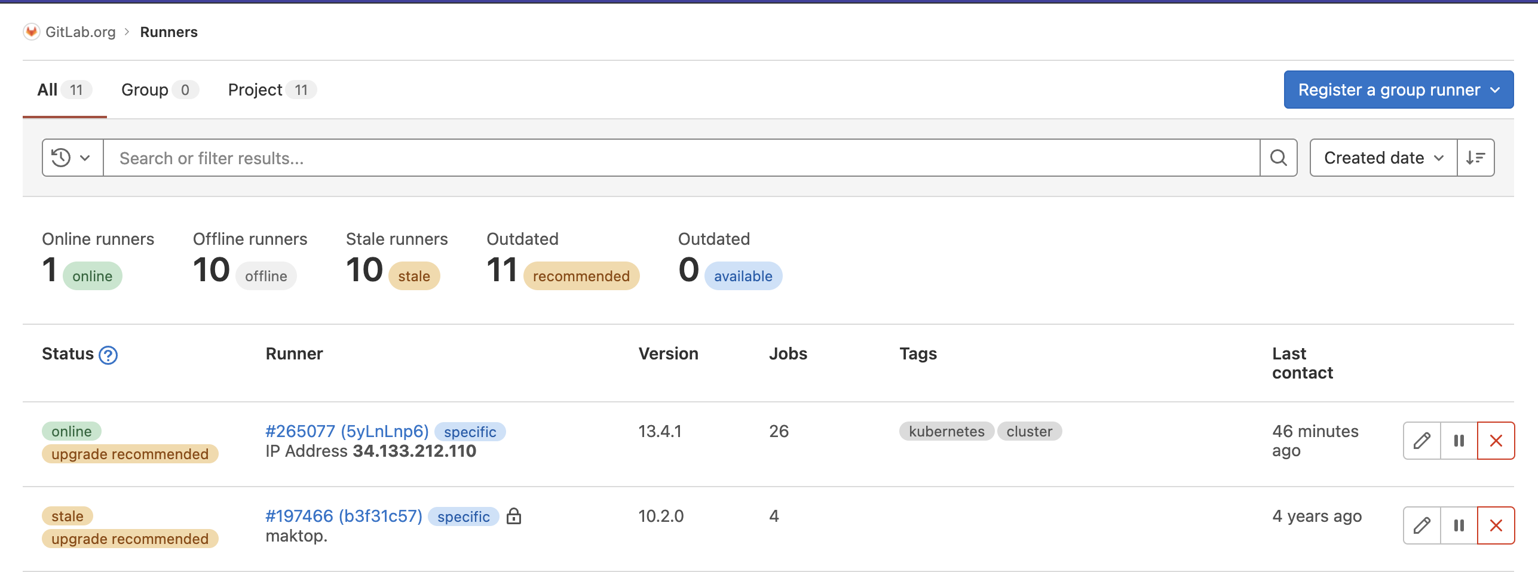Click the search magnifier icon button
Image resolution: width=1538 pixels, height=572 pixels.
tap(1278, 158)
